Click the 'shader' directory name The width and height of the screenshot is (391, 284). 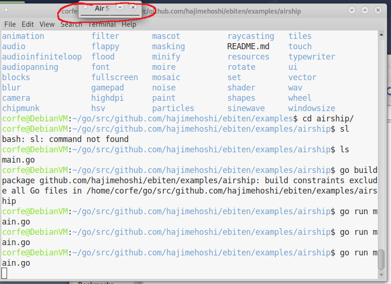[x=241, y=88]
